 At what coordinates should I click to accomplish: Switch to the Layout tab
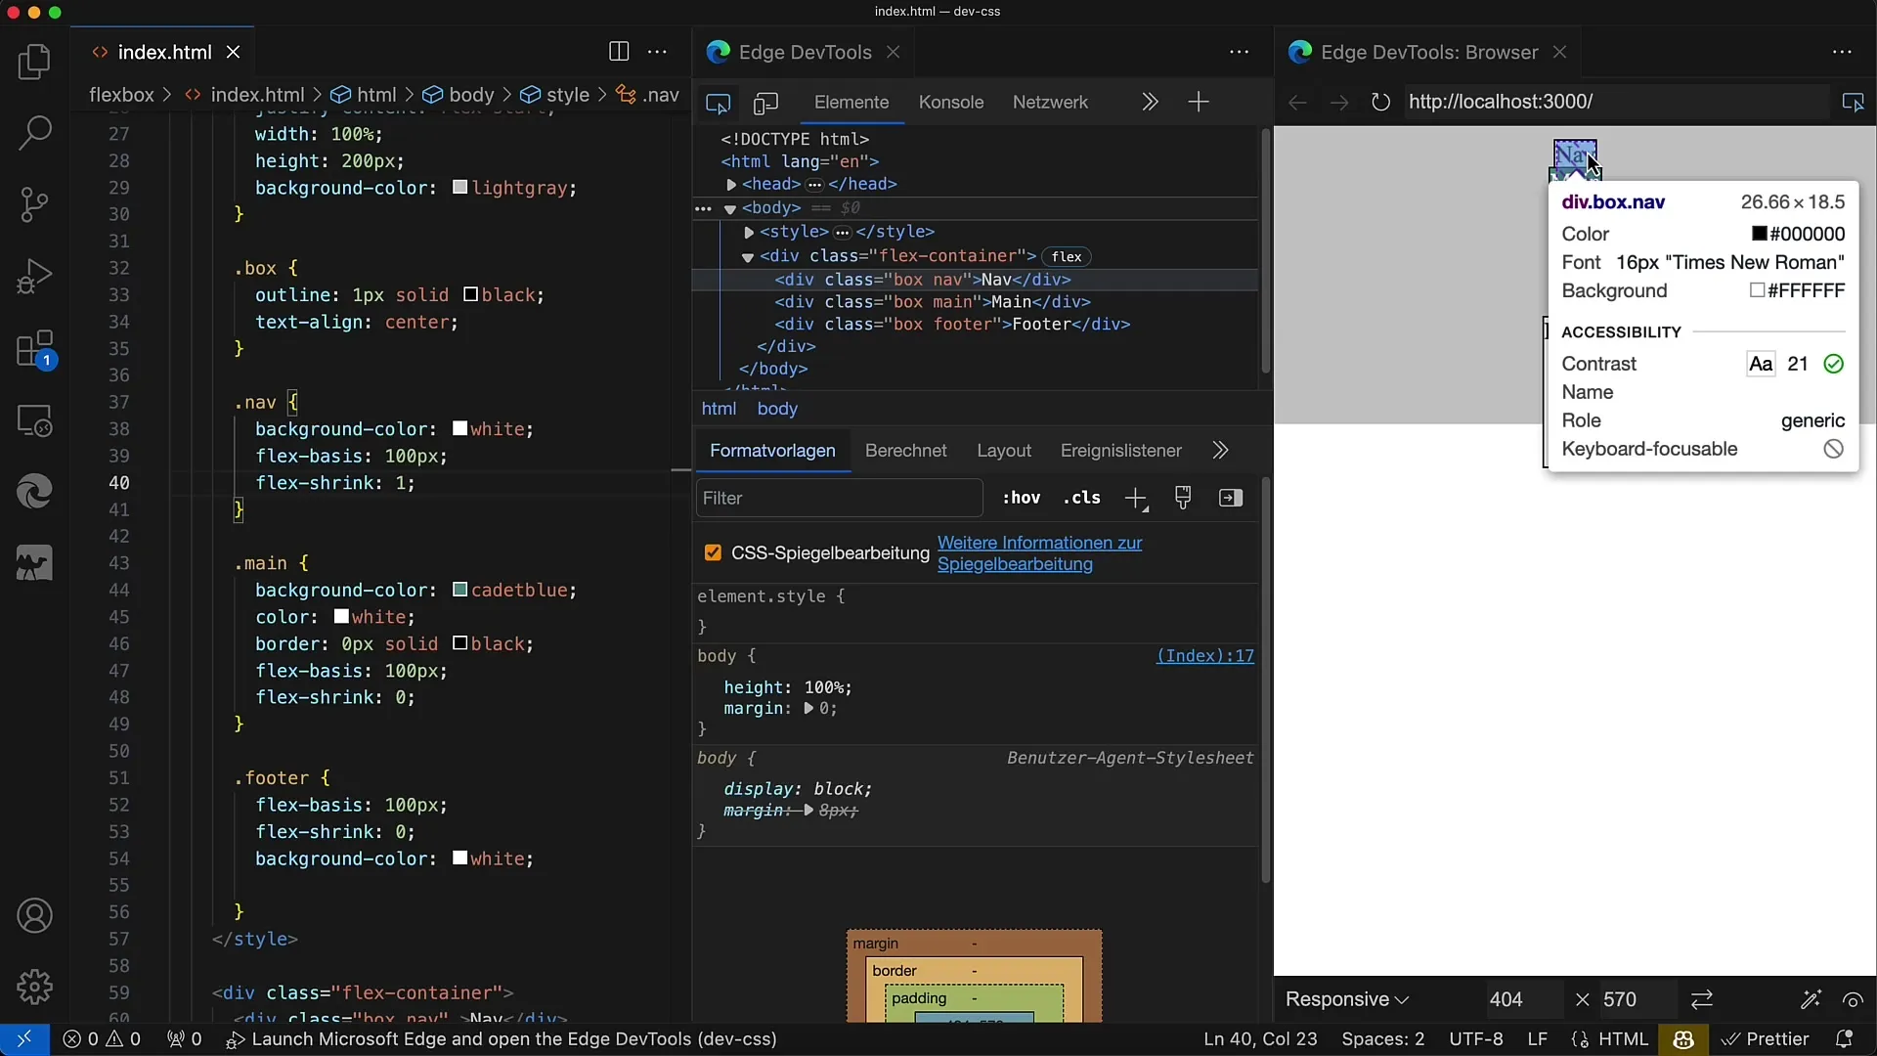click(x=1004, y=451)
